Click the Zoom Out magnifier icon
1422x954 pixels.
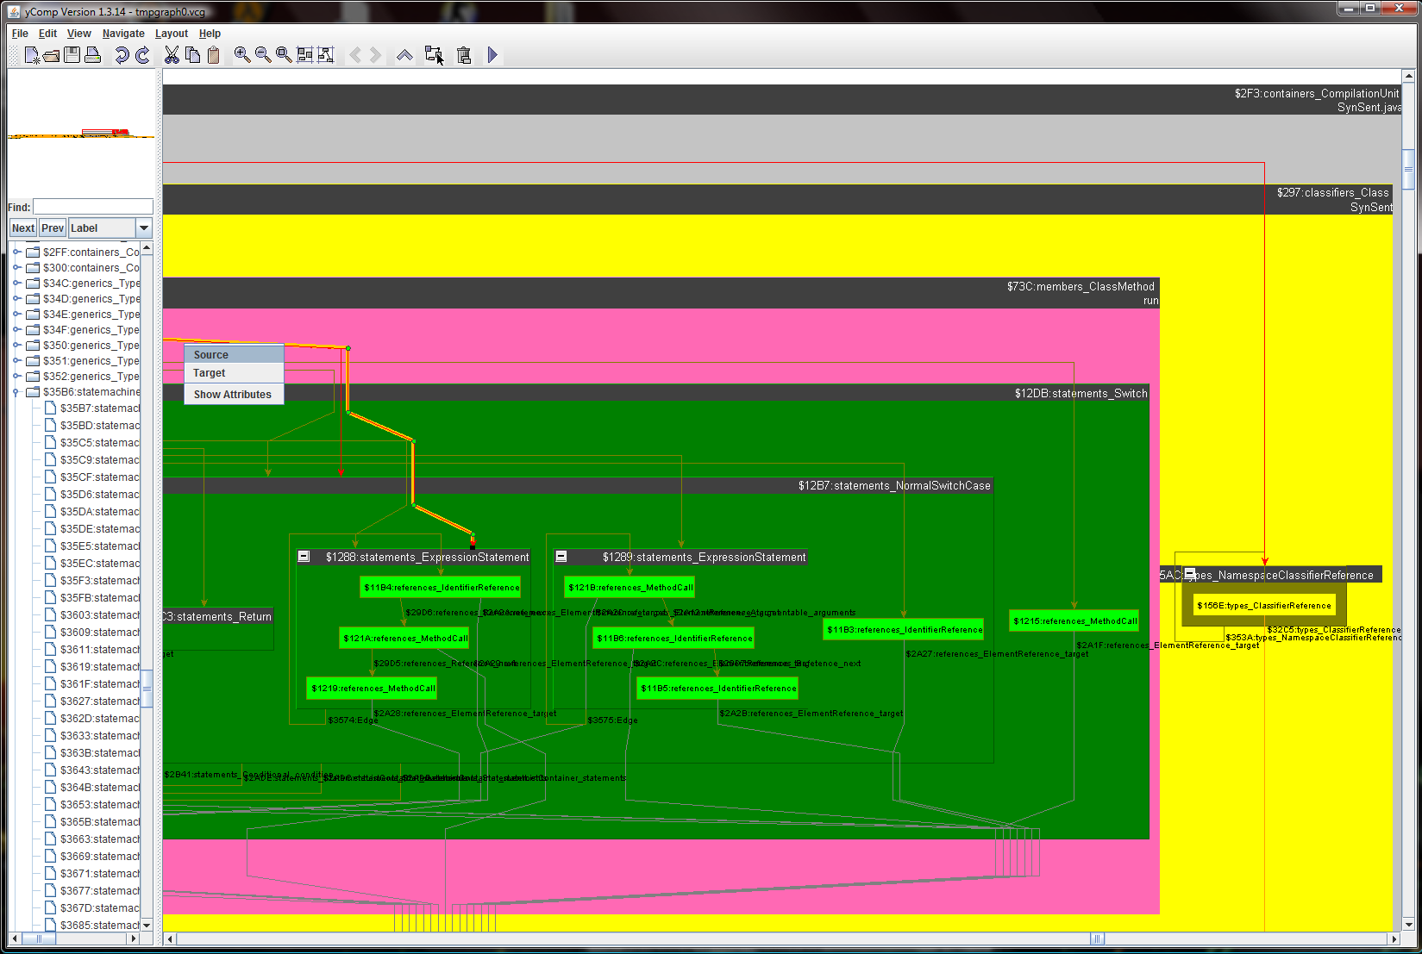pos(263,55)
